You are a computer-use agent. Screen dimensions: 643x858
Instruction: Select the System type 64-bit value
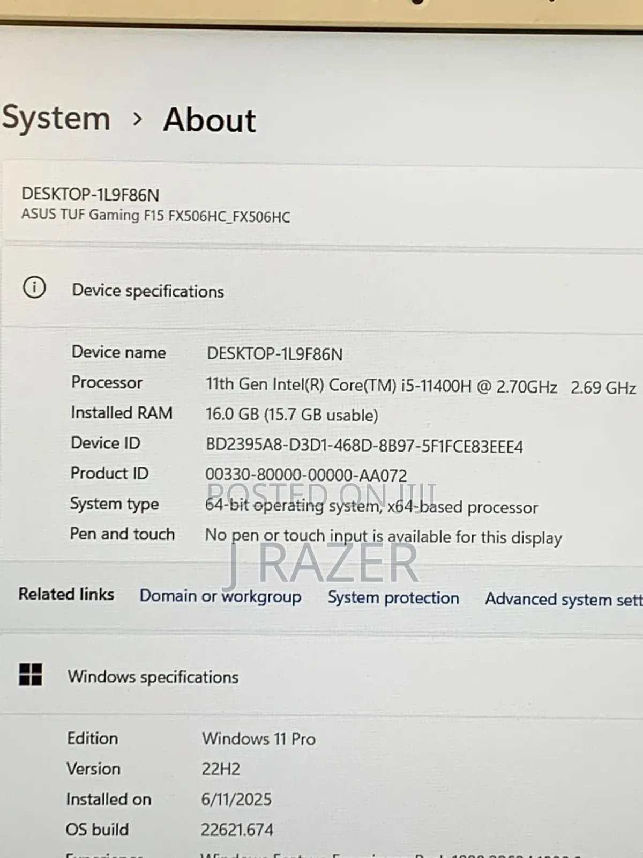pos(371,506)
